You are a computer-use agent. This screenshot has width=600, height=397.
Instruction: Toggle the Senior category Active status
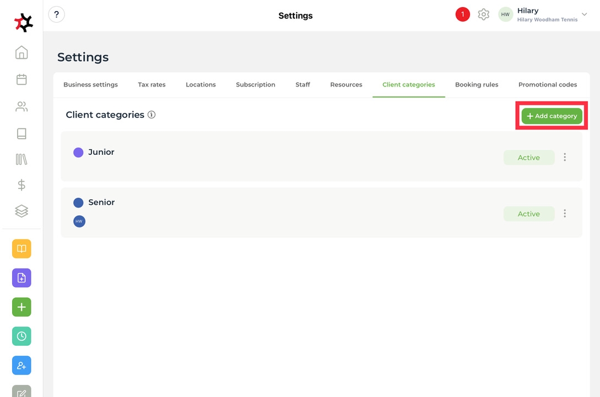528,214
